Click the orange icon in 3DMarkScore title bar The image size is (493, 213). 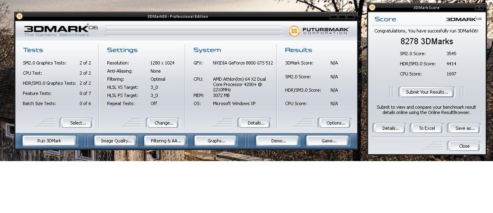[372, 7]
